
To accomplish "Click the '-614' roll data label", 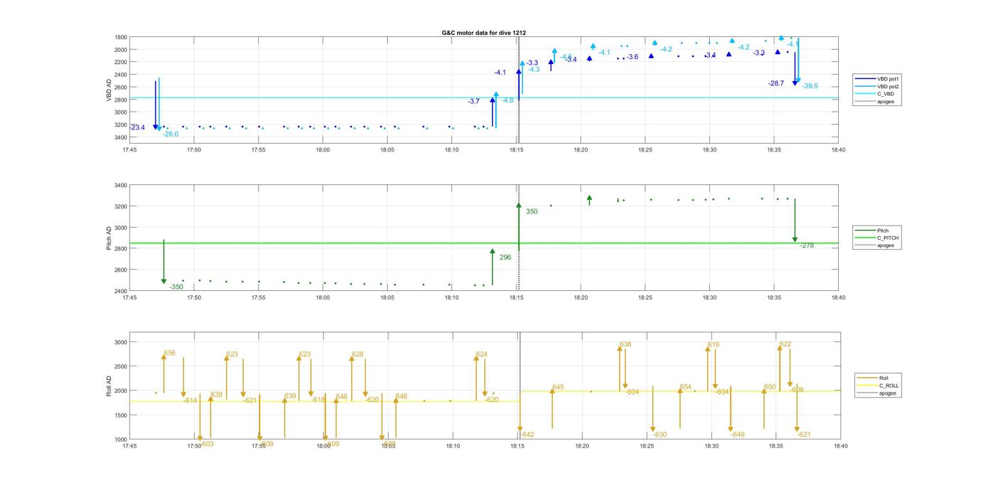I will [190, 401].
